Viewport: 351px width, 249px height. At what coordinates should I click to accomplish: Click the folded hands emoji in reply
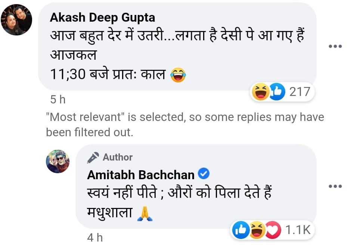pos(145,214)
